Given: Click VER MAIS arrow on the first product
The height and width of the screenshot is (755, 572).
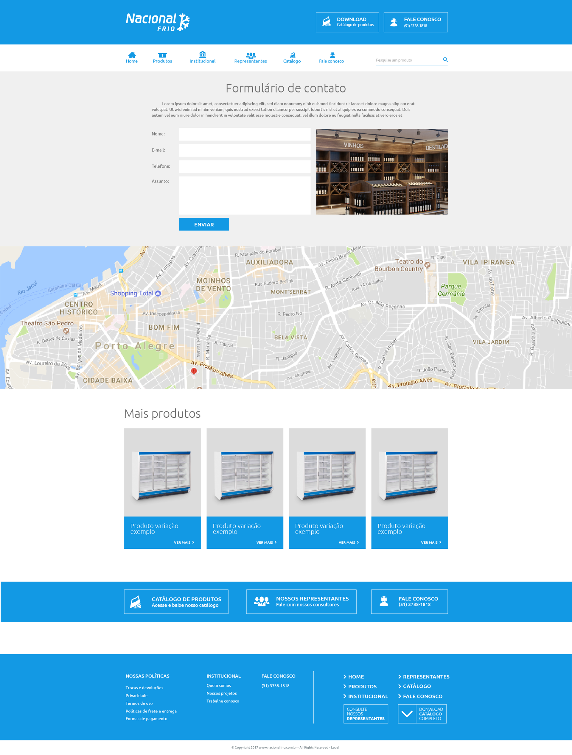Looking at the screenshot, I should [x=193, y=542].
